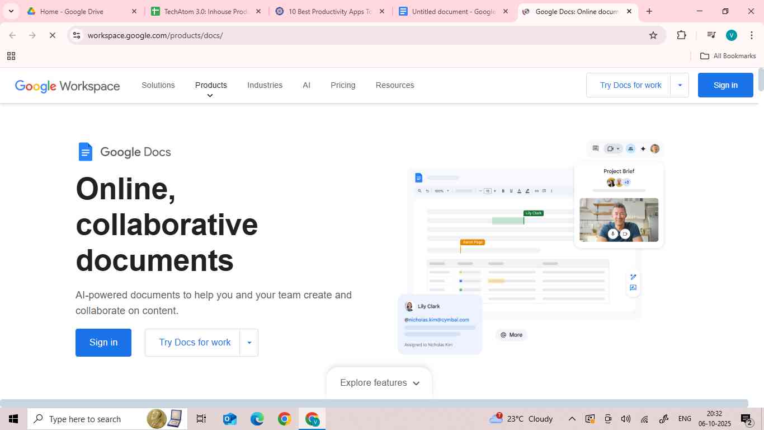764x430 pixels.
Task: Expand the Explore features section
Action: coord(378,382)
